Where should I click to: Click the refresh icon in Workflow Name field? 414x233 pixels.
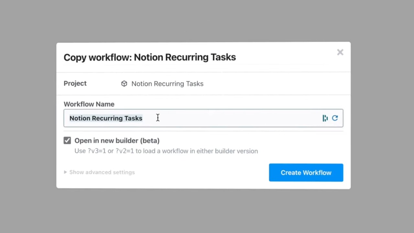(x=335, y=118)
